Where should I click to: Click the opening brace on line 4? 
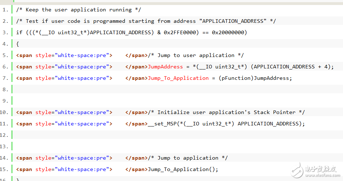(17, 44)
